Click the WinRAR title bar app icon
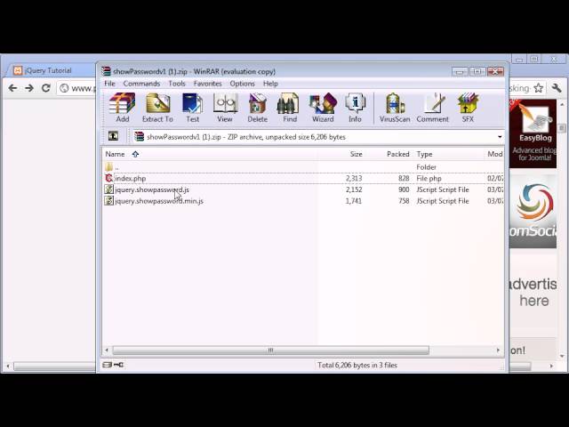 tap(106, 71)
